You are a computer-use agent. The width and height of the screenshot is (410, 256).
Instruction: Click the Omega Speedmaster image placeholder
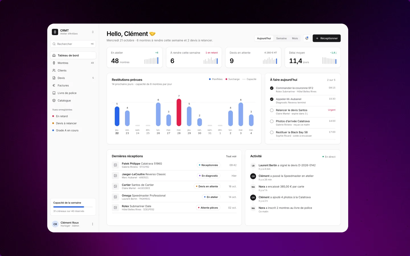tap(115, 197)
